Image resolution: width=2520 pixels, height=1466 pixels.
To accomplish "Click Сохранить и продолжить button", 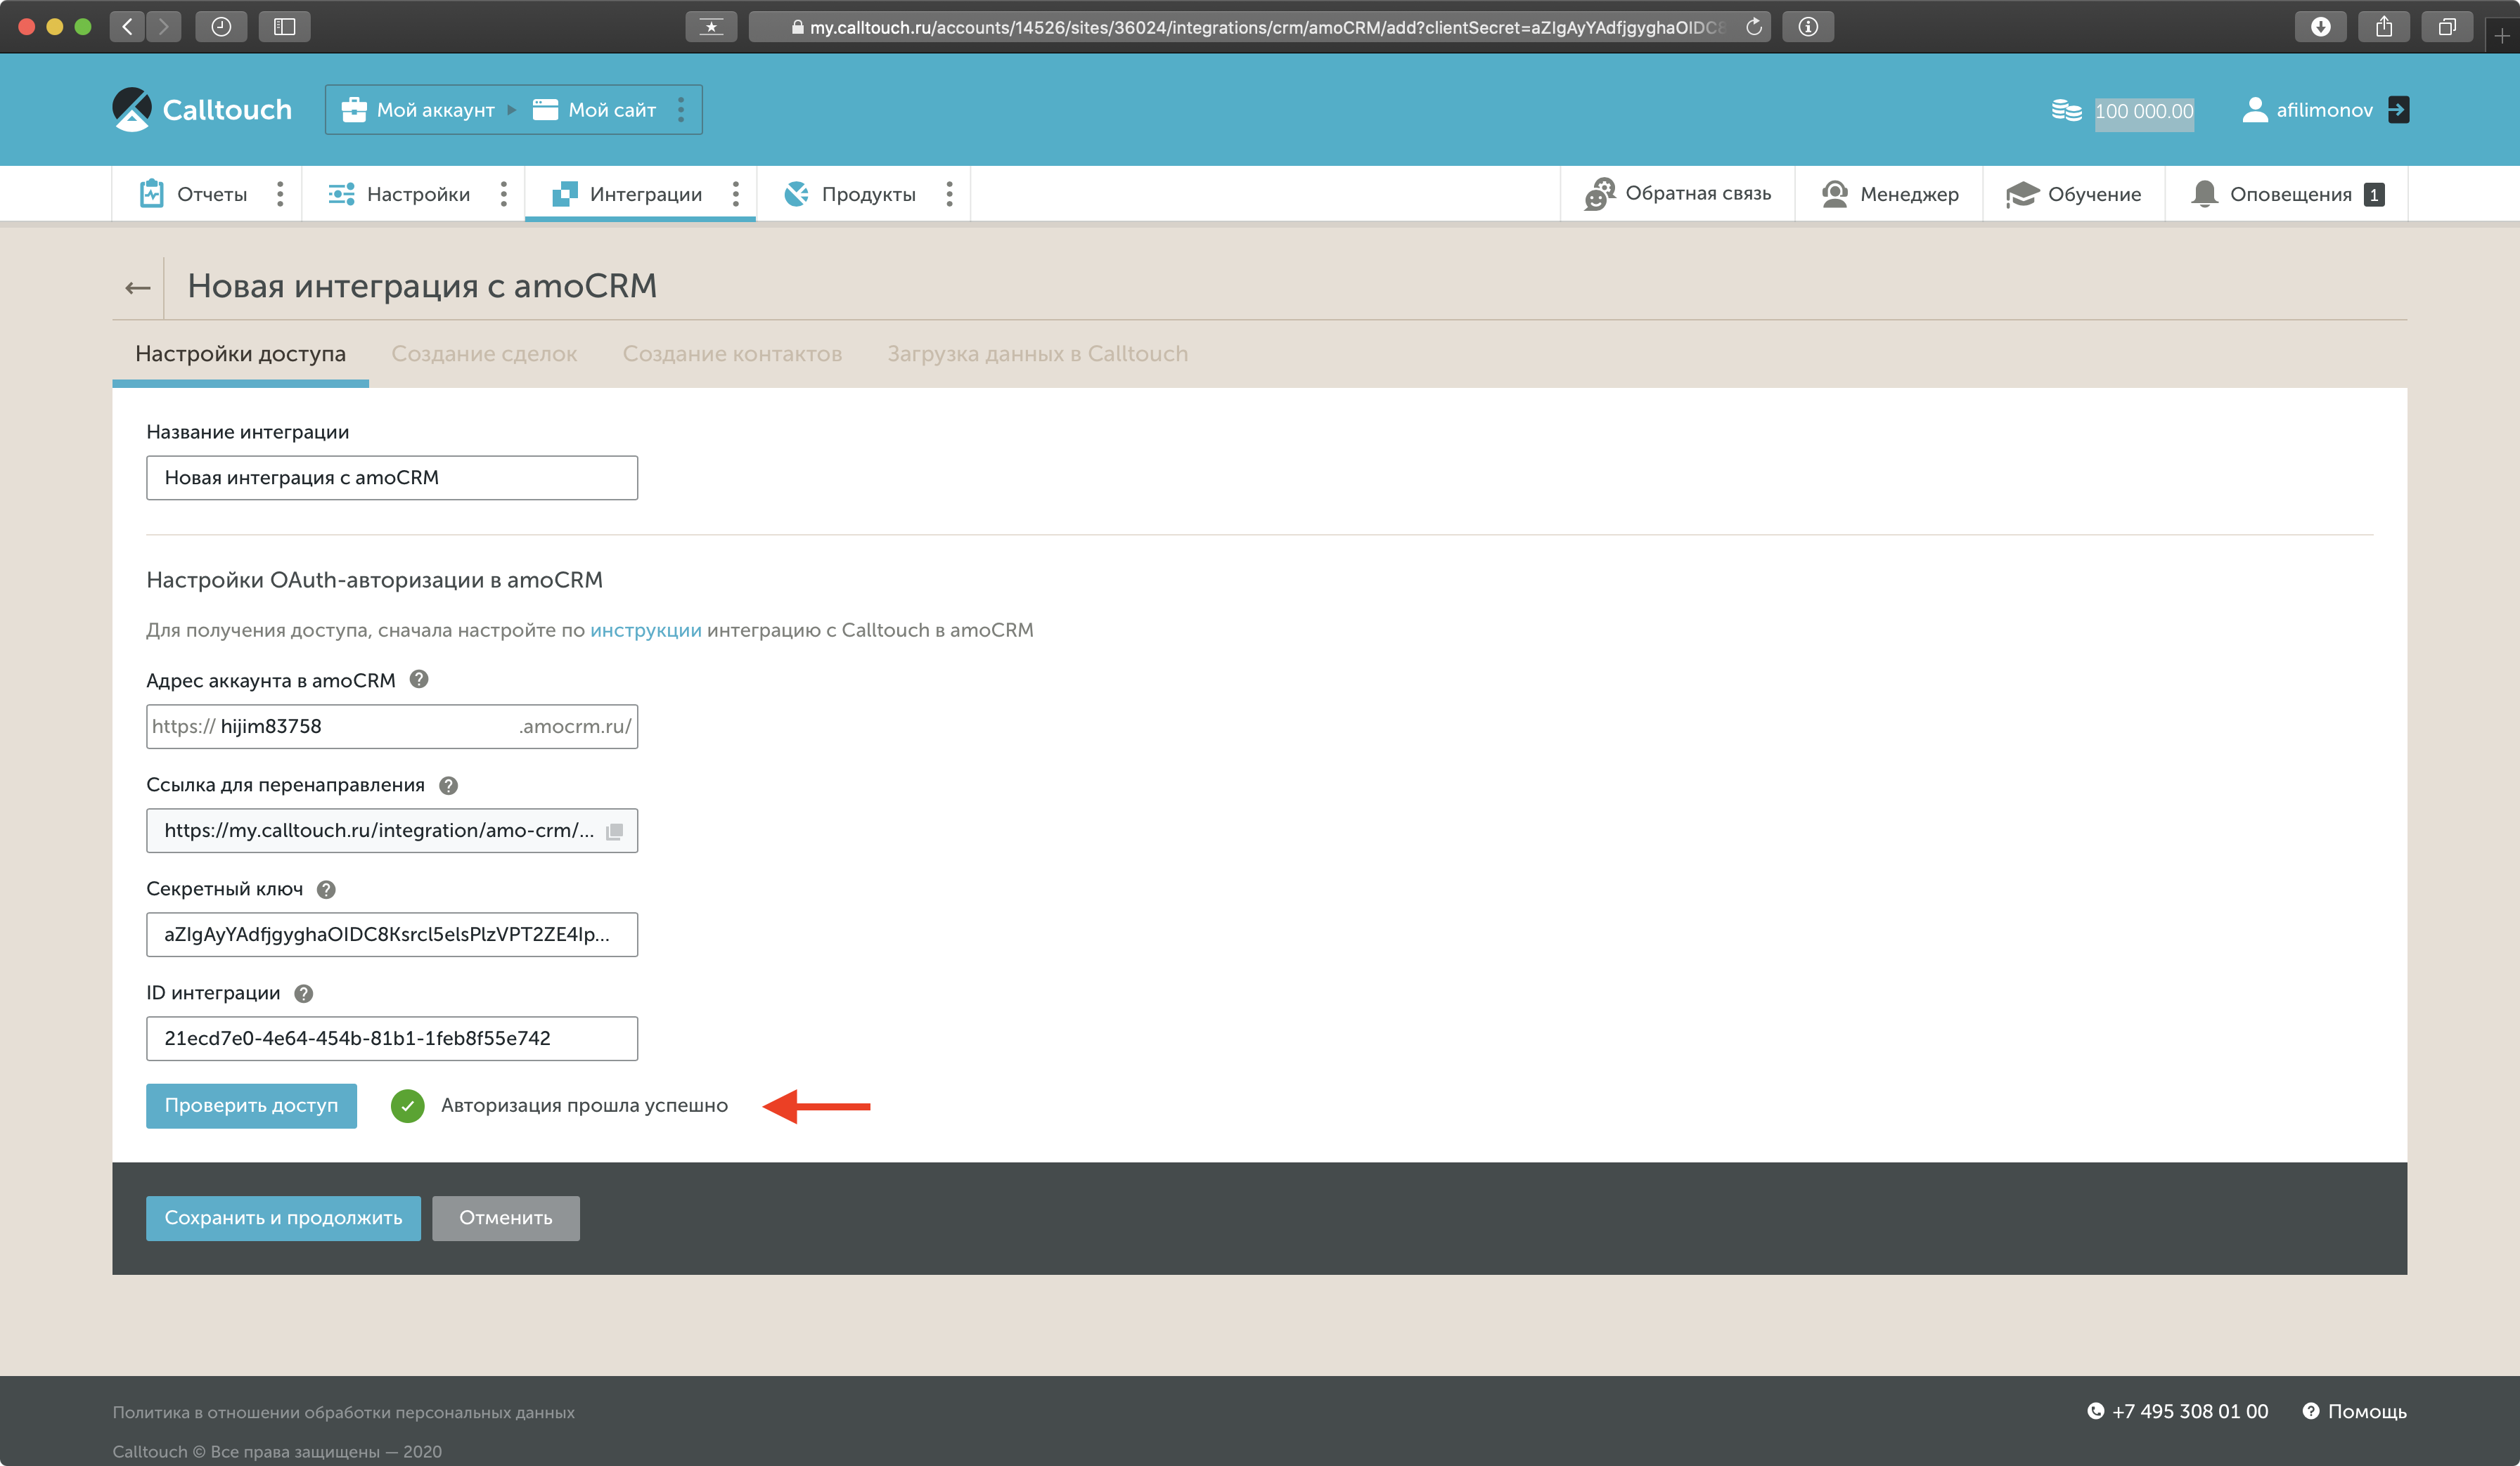I will tap(283, 1218).
